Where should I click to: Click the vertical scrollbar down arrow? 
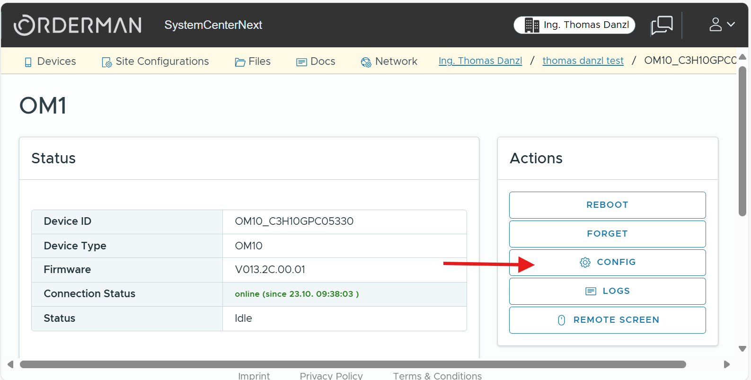(742, 349)
